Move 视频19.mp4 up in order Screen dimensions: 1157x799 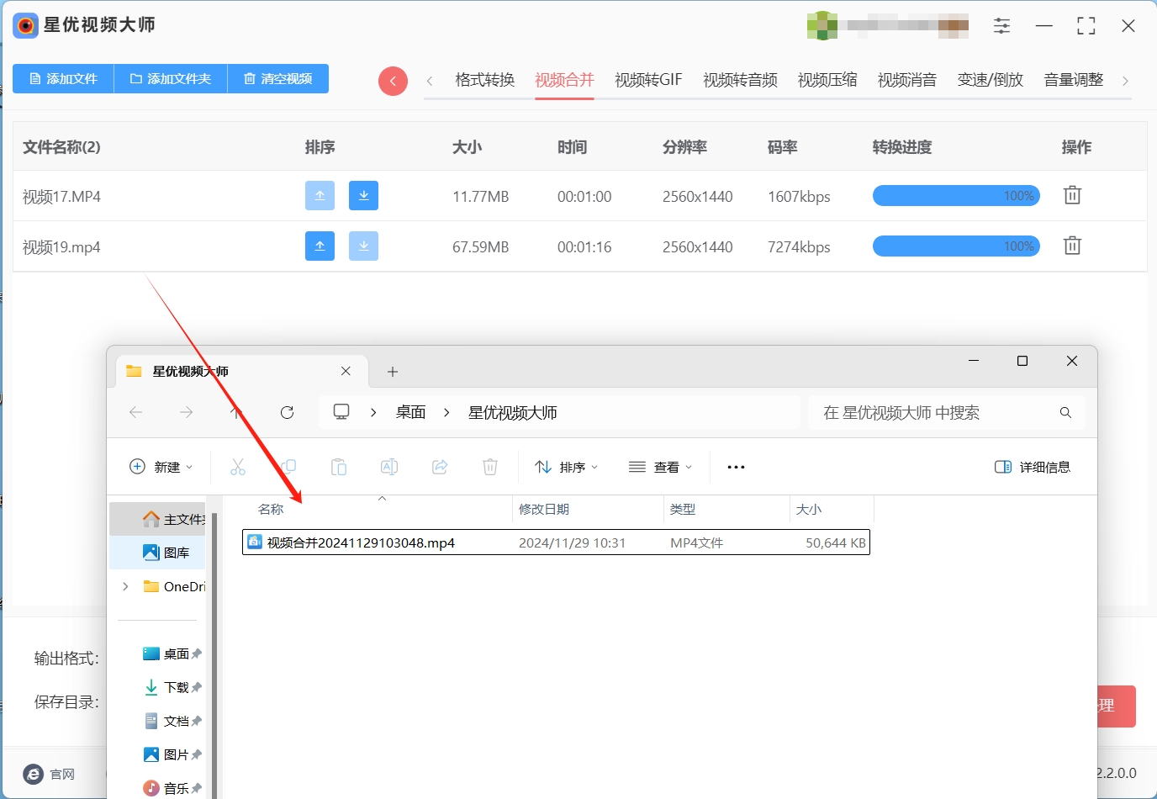click(320, 246)
